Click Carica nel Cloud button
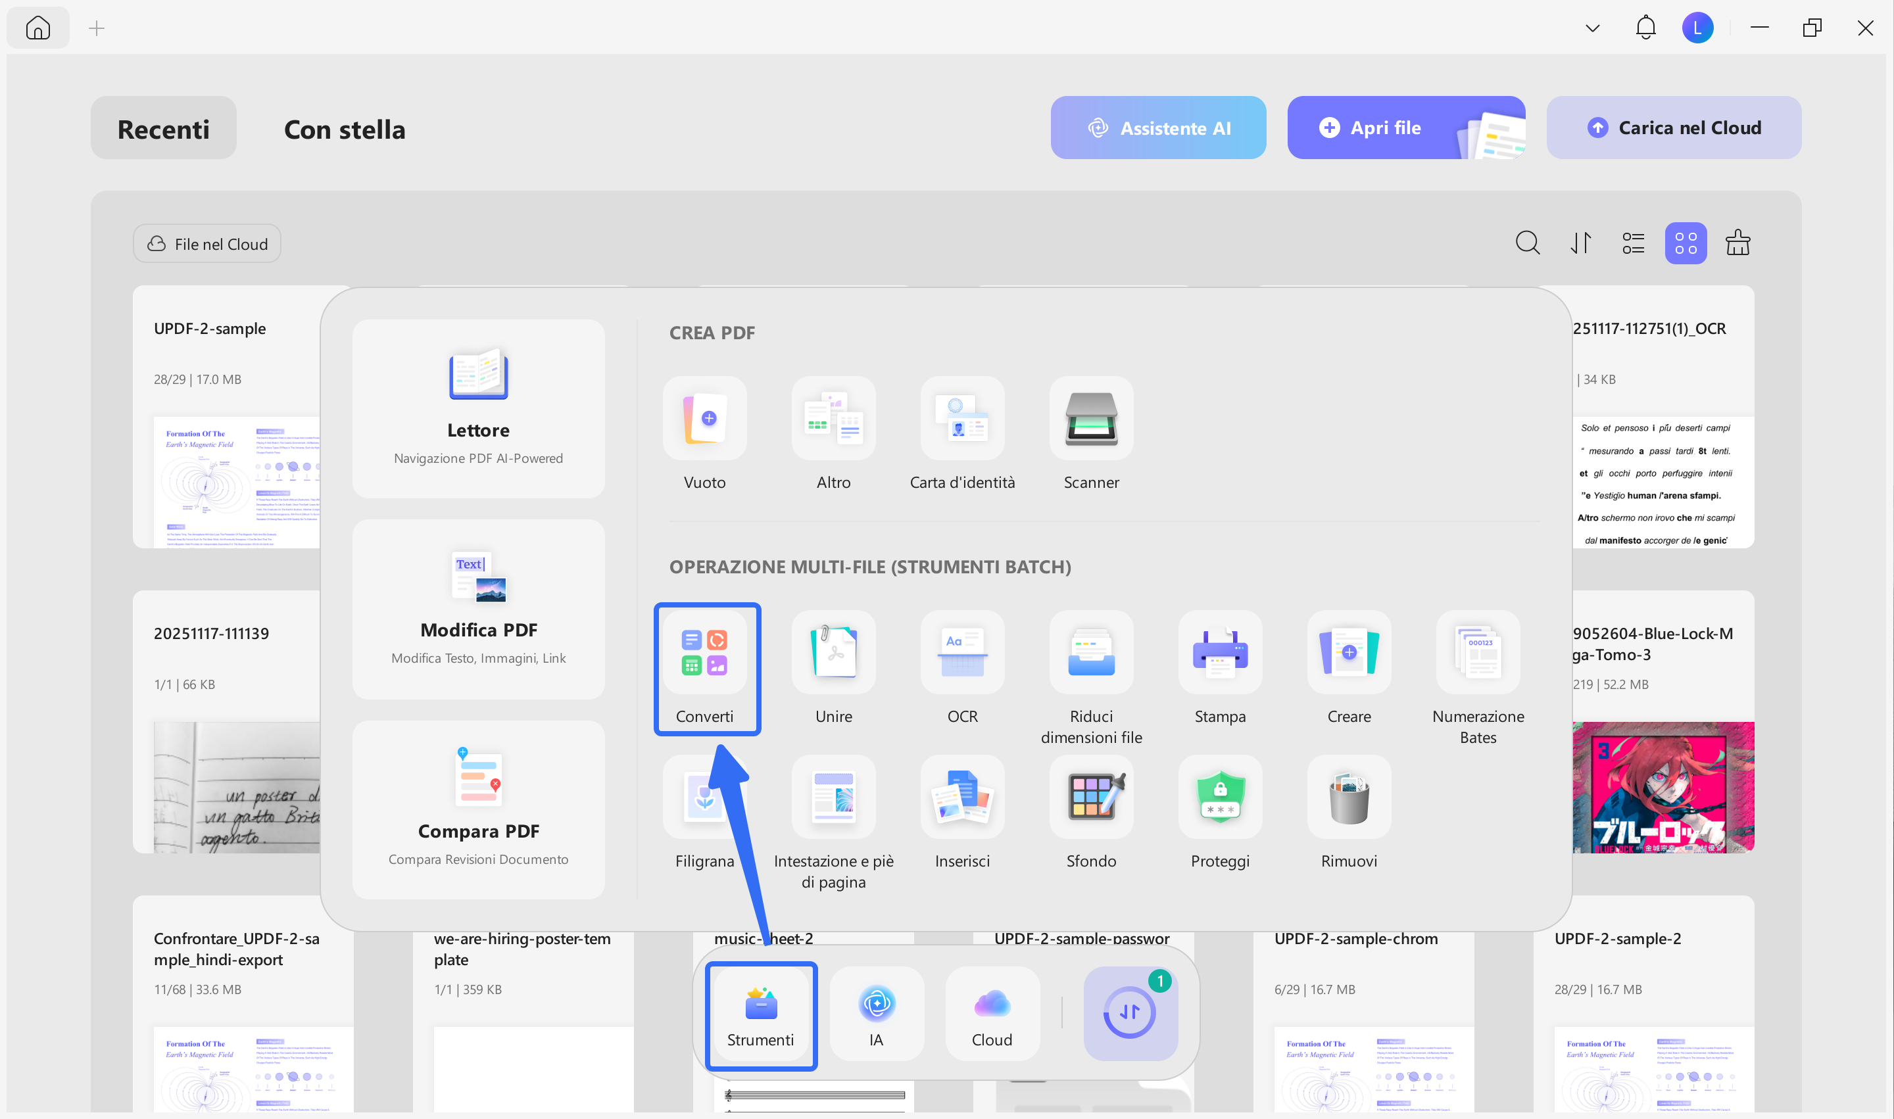 tap(1673, 128)
